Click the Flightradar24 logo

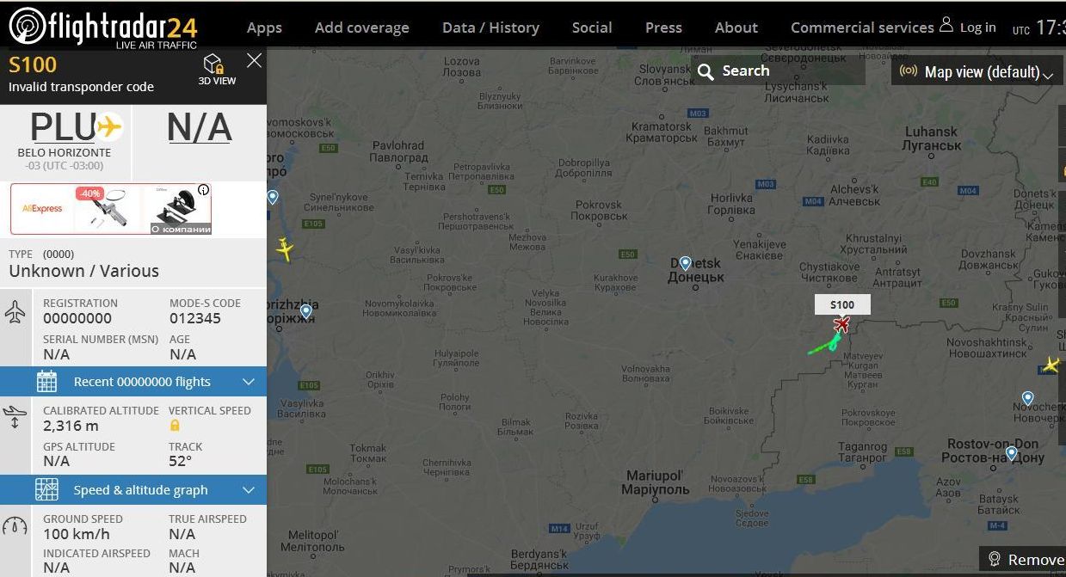tap(103, 27)
